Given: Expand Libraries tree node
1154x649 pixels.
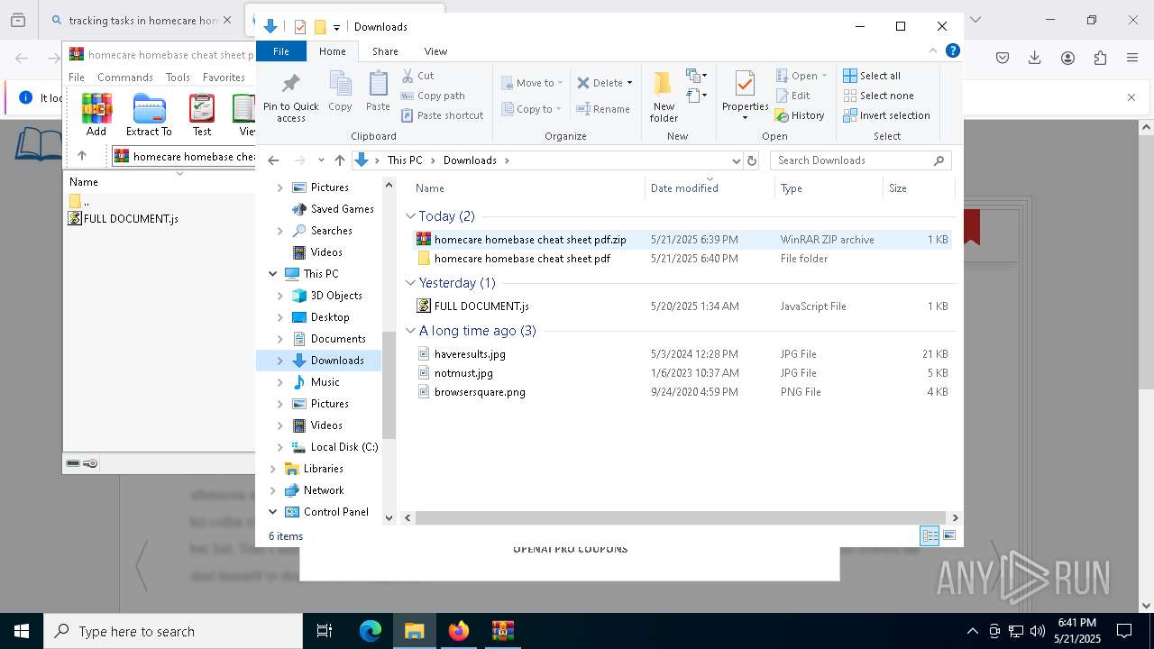Looking at the screenshot, I should [272, 469].
